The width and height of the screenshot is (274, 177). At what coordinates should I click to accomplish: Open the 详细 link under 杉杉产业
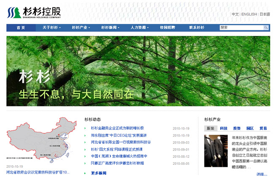click(x=261, y=174)
